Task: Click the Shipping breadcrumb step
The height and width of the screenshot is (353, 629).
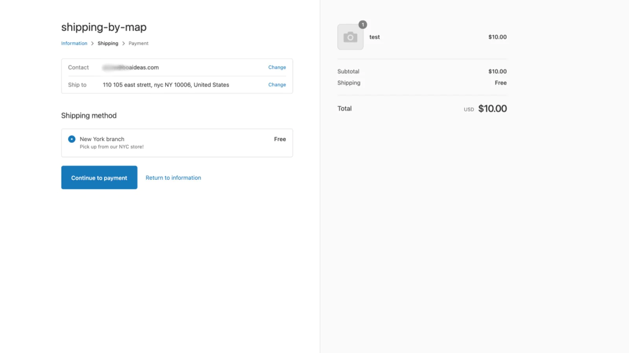Action: coord(108,44)
